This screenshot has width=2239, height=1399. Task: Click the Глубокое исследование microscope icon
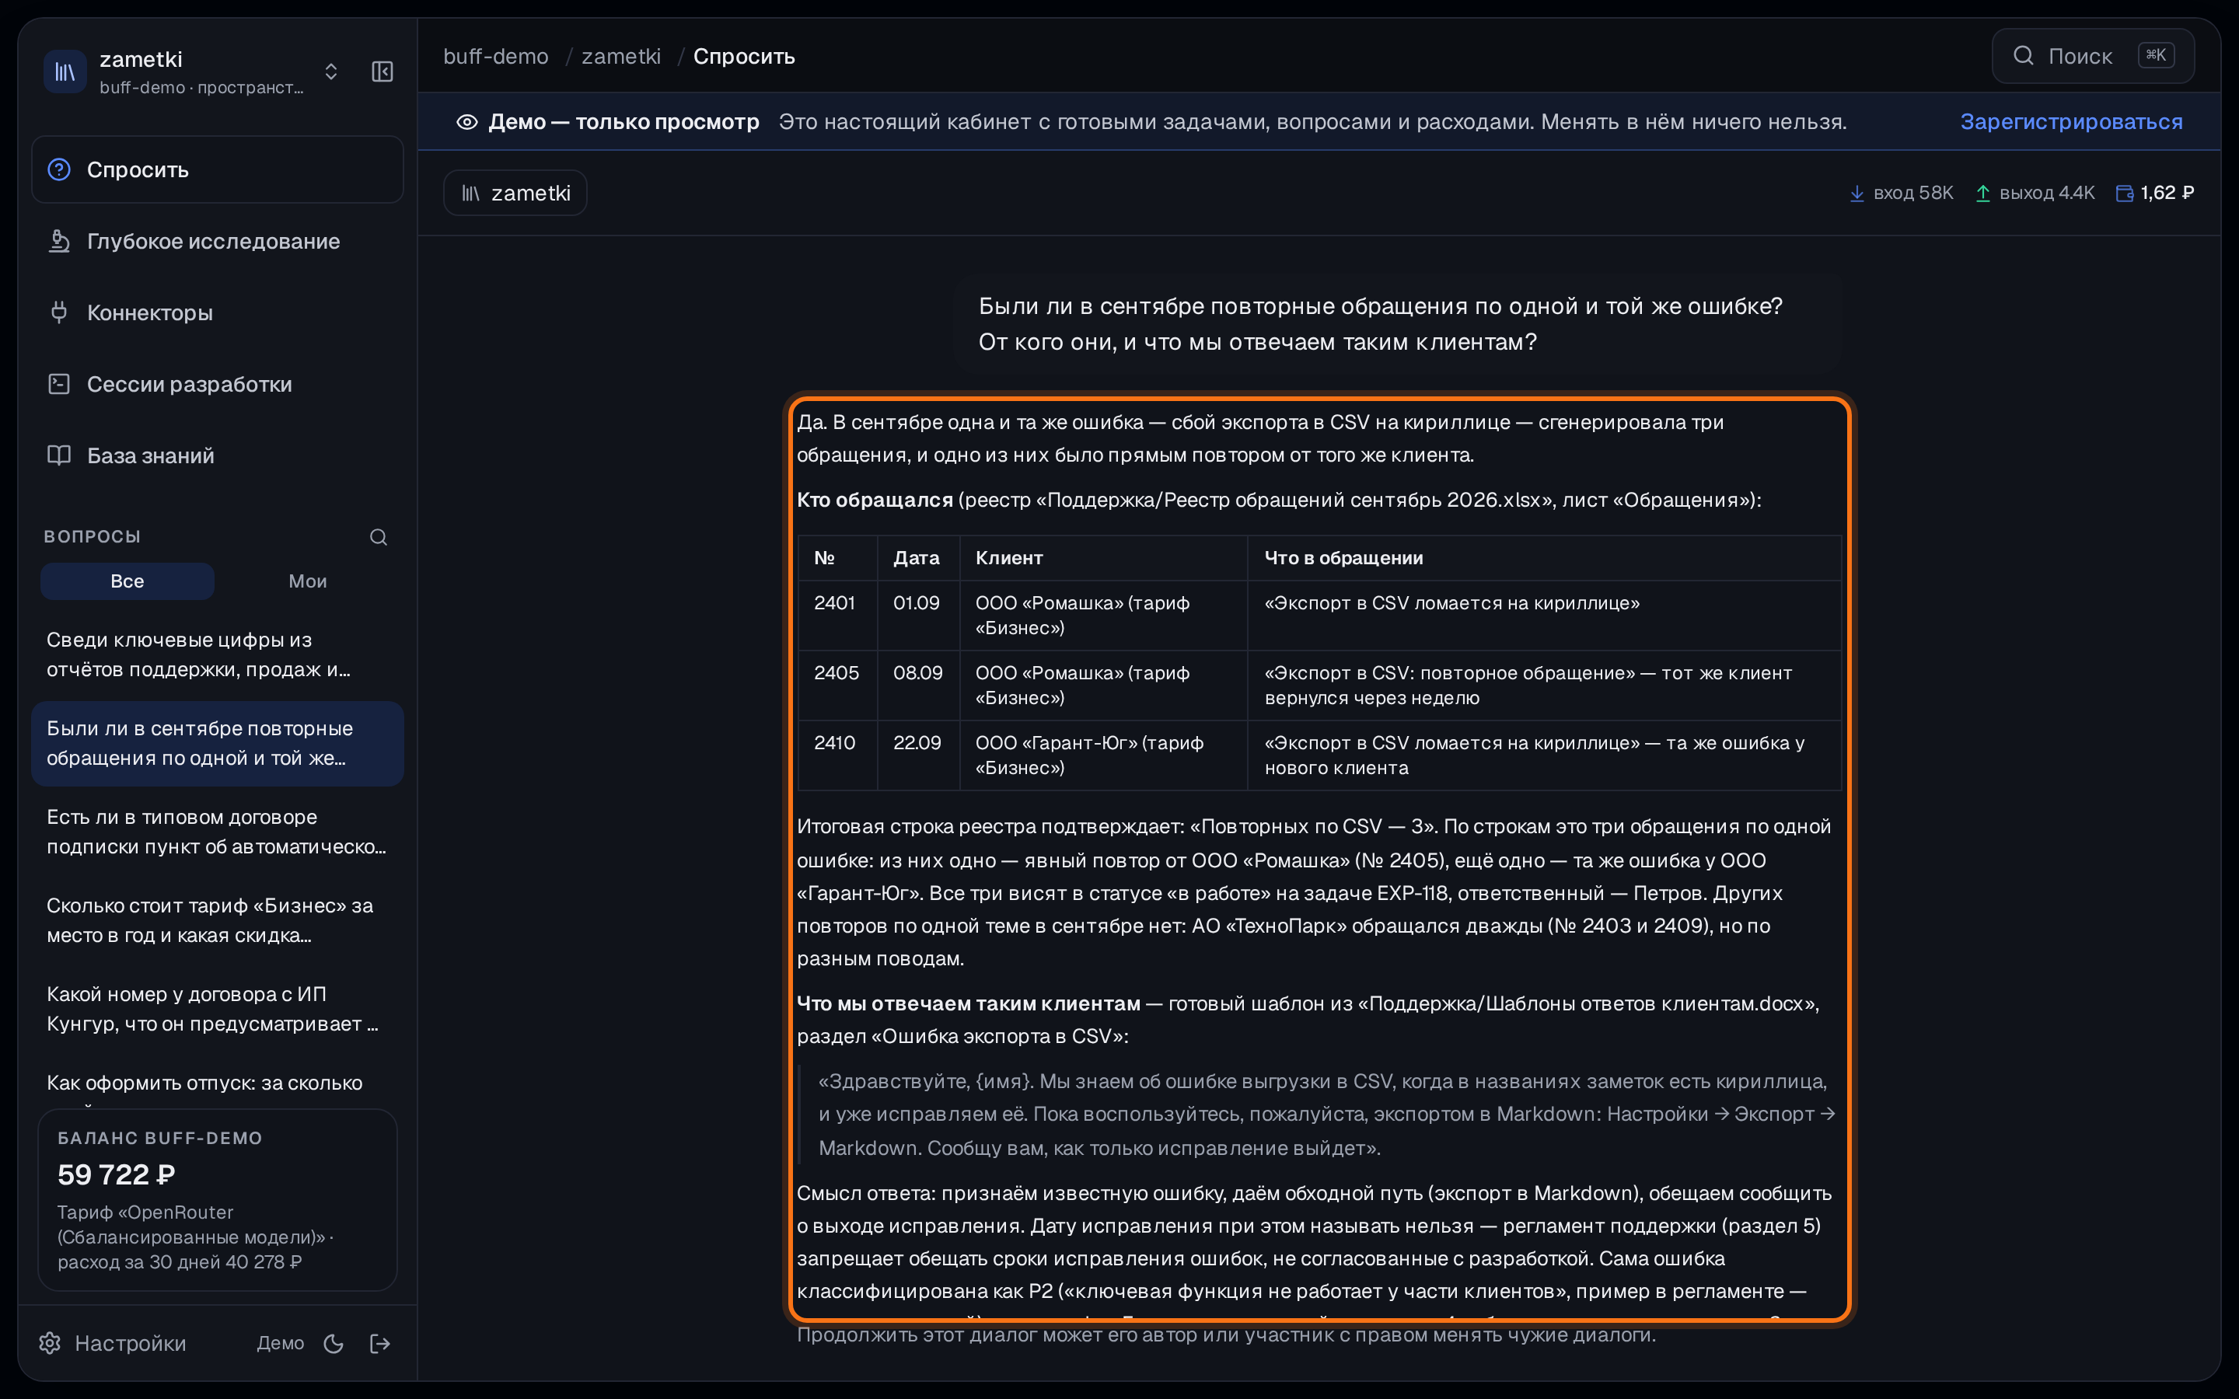click(59, 241)
